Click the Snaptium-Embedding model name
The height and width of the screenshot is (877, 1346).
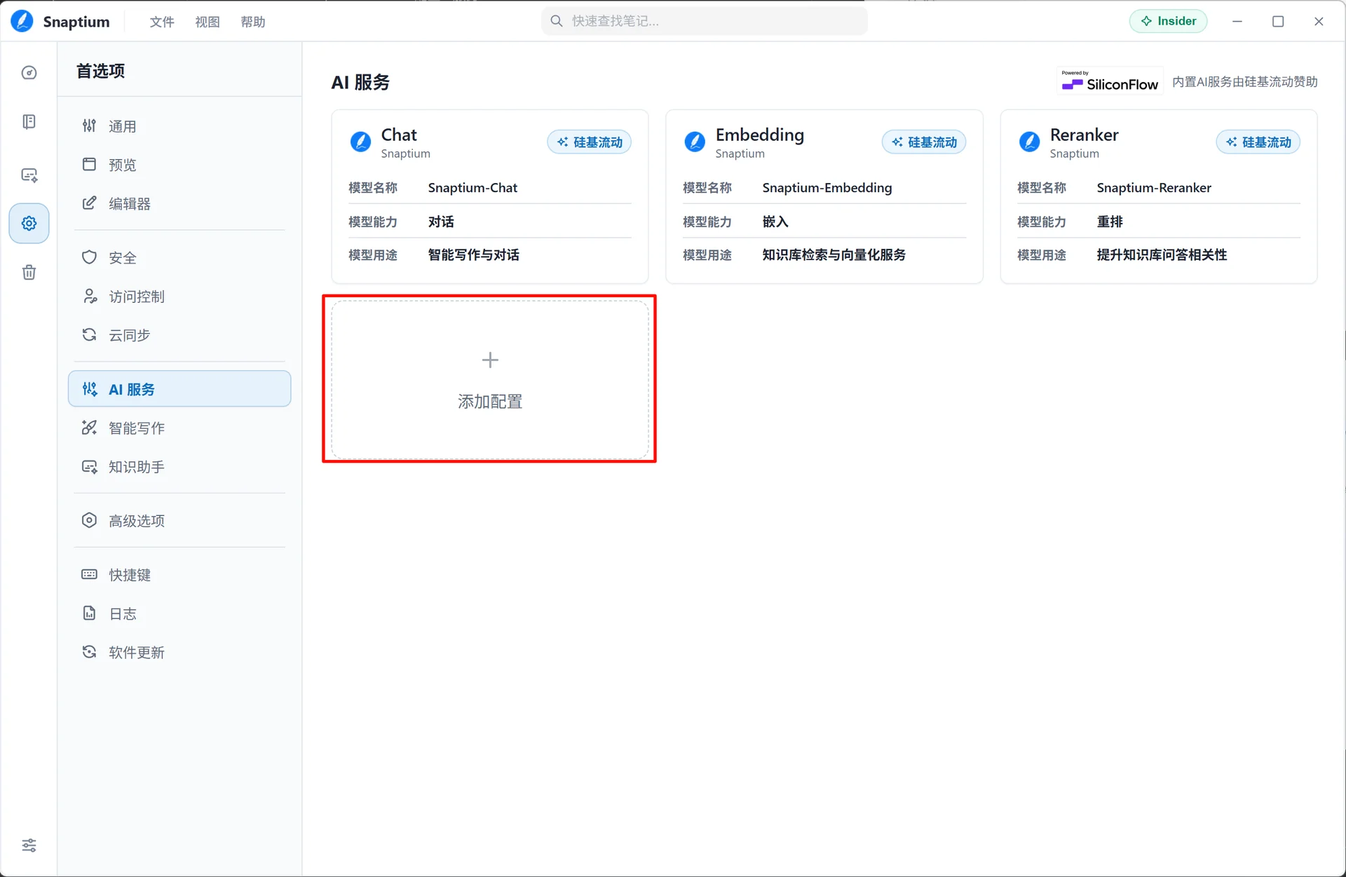click(x=827, y=188)
